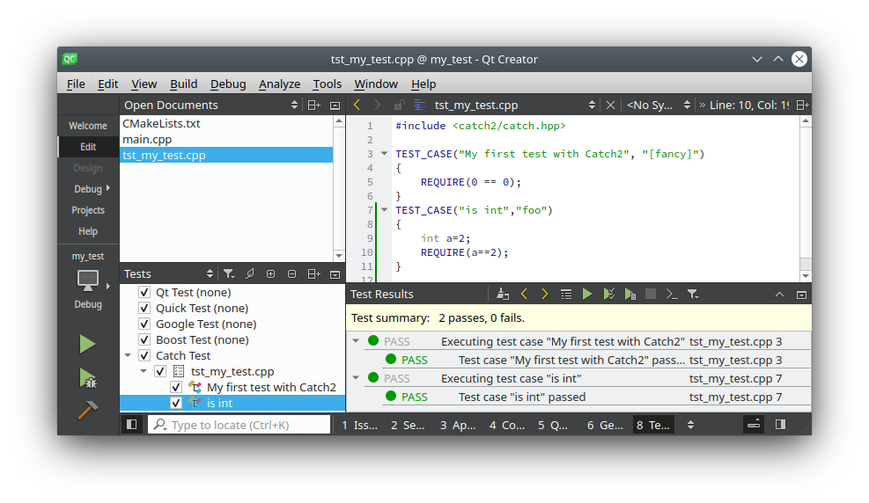
Task: Collapse the Catch Test tree node
Action: pyautogui.click(x=129, y=356)
